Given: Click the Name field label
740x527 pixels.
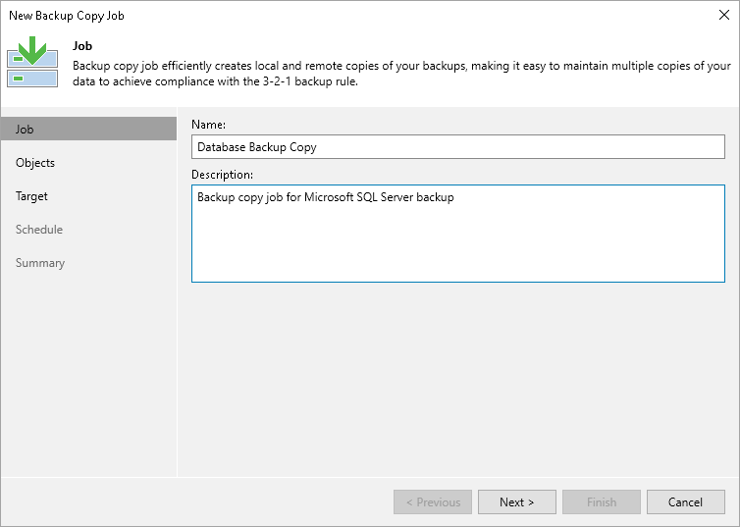Looking at the screenshot, I should 209,125.
